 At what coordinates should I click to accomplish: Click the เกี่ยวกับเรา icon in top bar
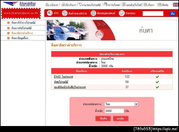coord(63,5)
